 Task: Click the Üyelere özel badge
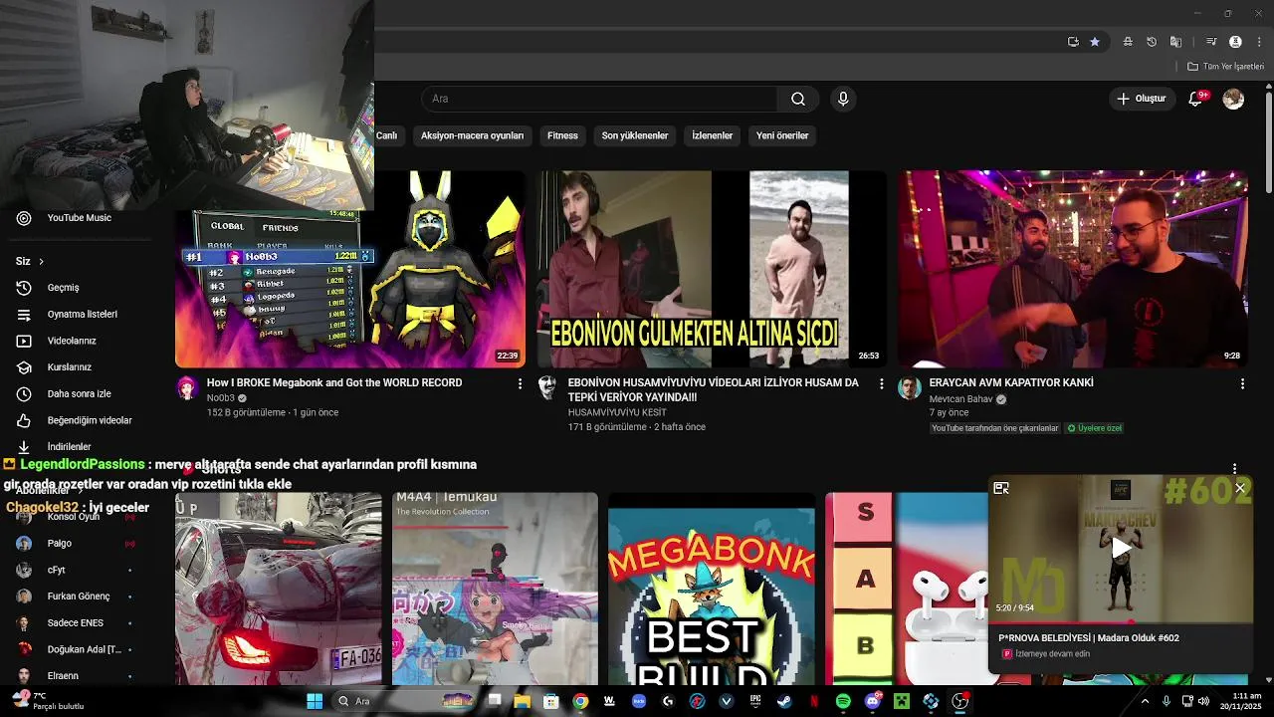1094,428
